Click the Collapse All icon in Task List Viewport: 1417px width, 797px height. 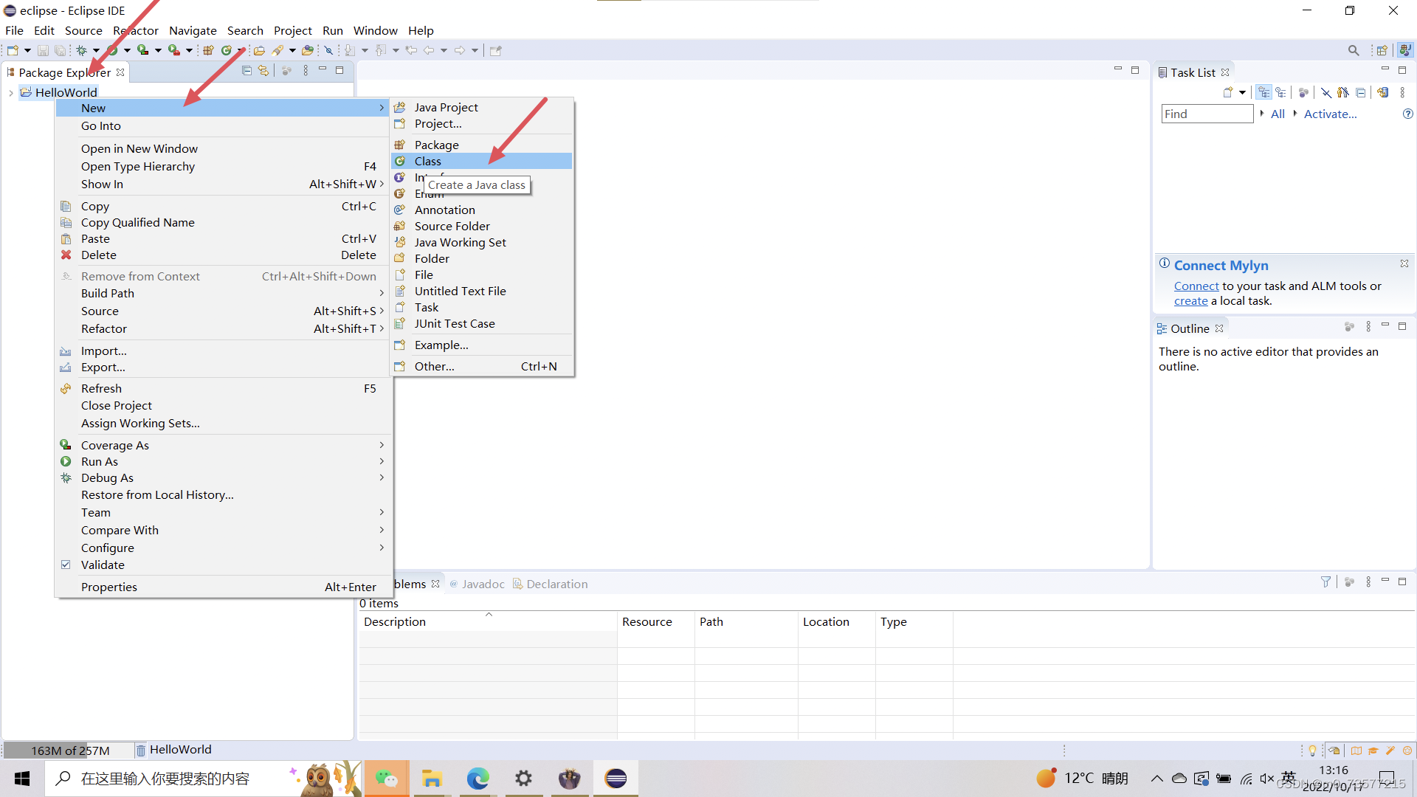pyautogui.click(x=1361, y=92)
